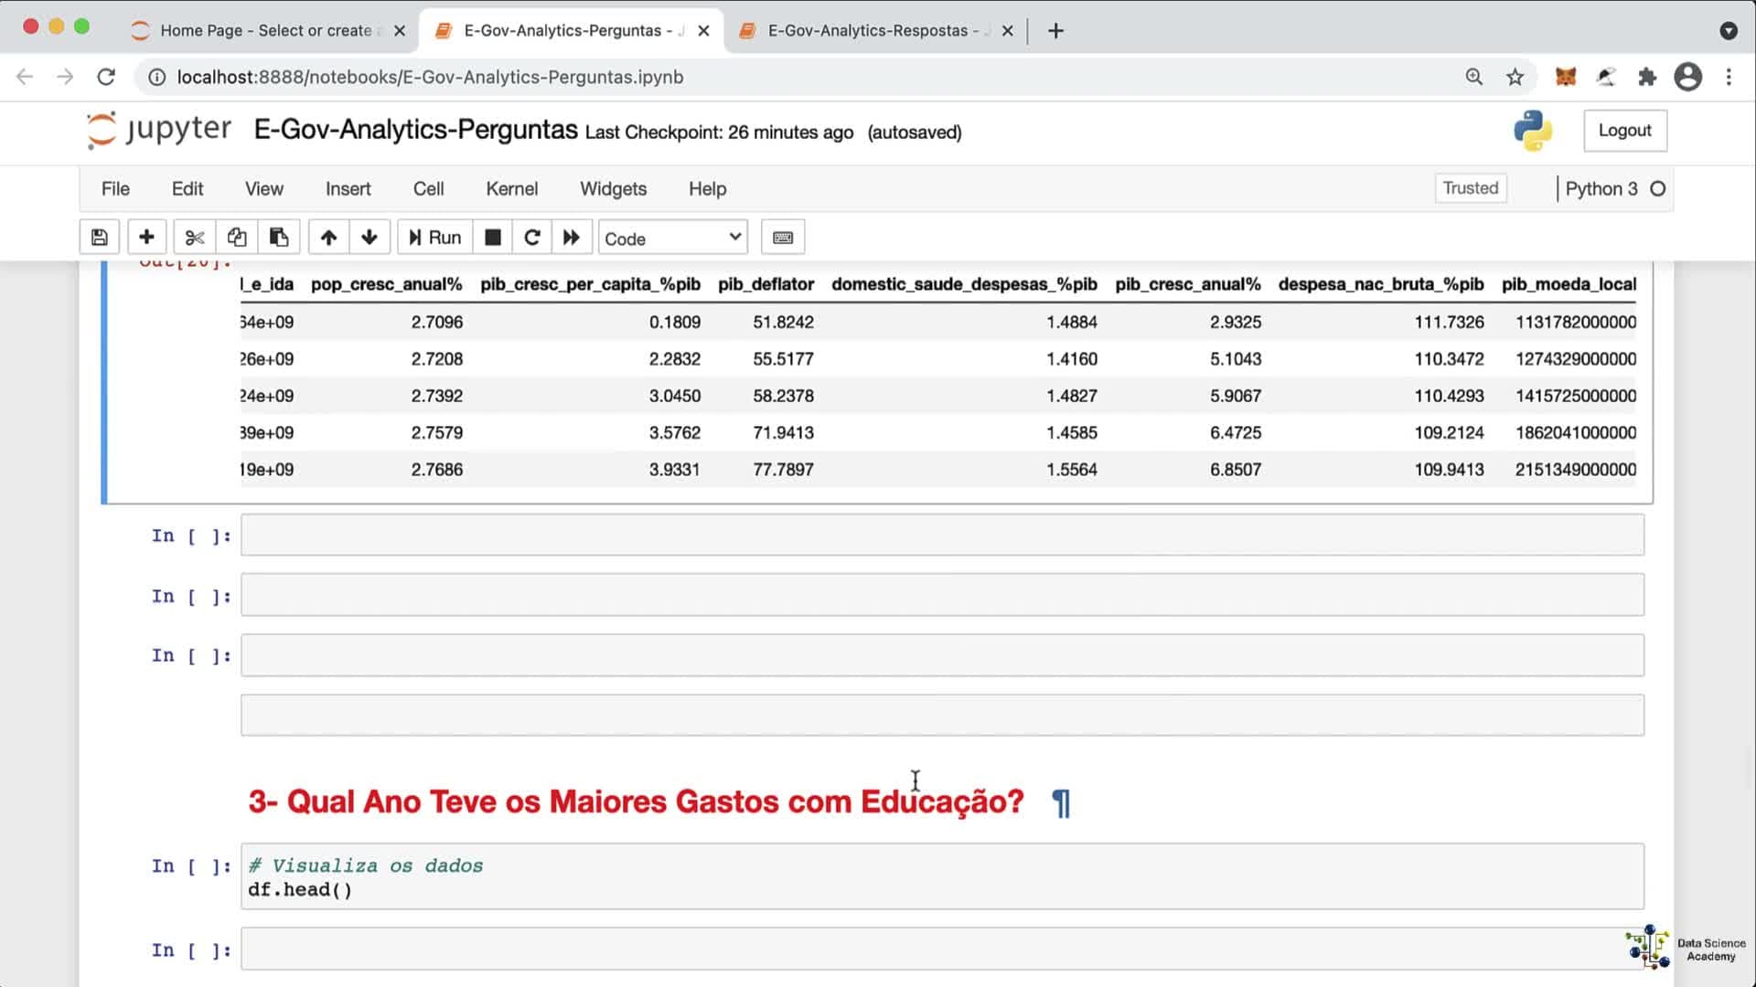Open the command palette keyboard icon
1756x987 pixels.
tap(783, 238)
